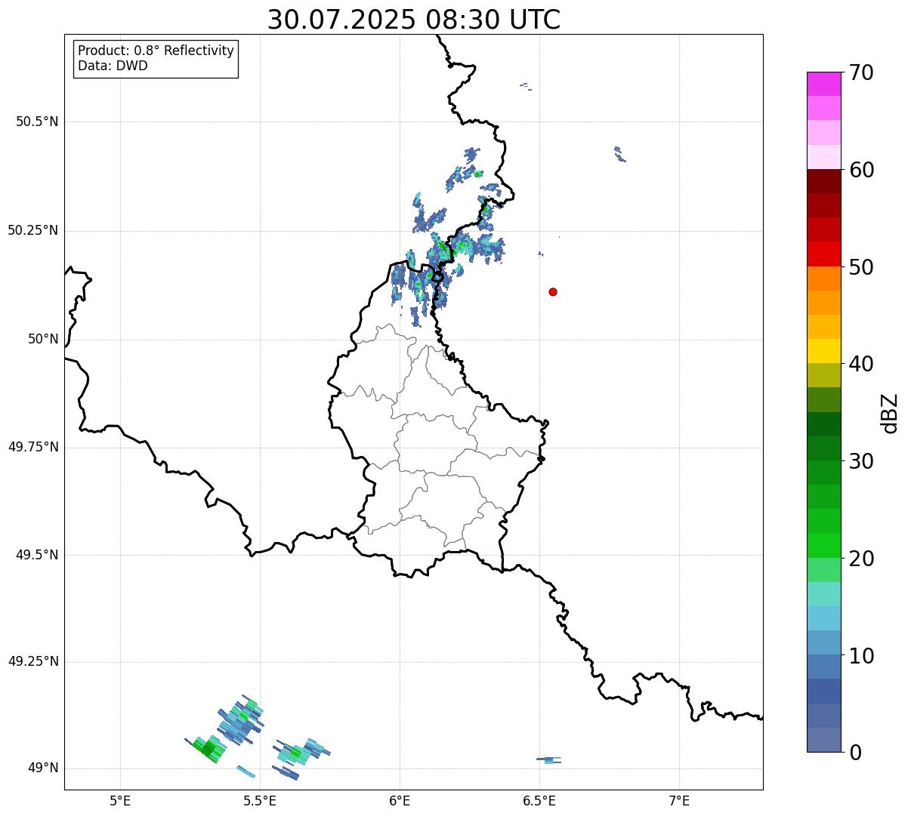Click the small echo near 50.4°N east of 6.75°E
Viewport: 908px width, 816px height.
point(620,154)
